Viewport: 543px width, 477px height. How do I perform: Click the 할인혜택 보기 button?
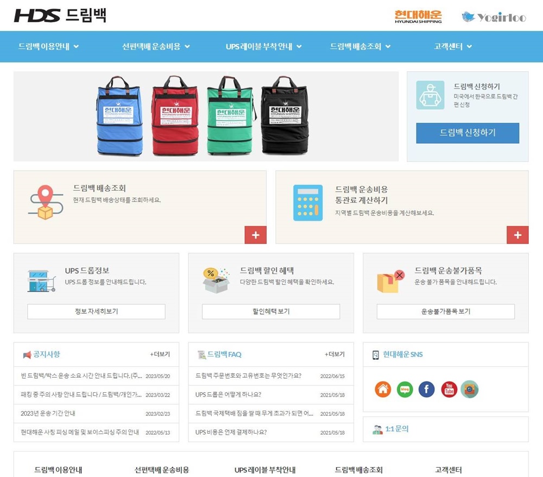point(271,311)
